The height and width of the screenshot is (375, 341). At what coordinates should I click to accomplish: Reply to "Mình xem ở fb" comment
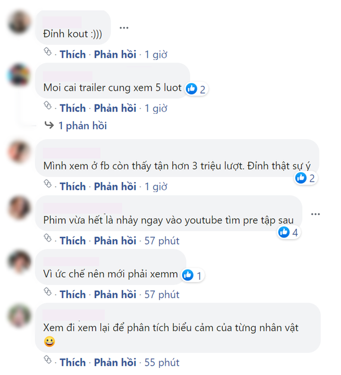click(115, 186)
